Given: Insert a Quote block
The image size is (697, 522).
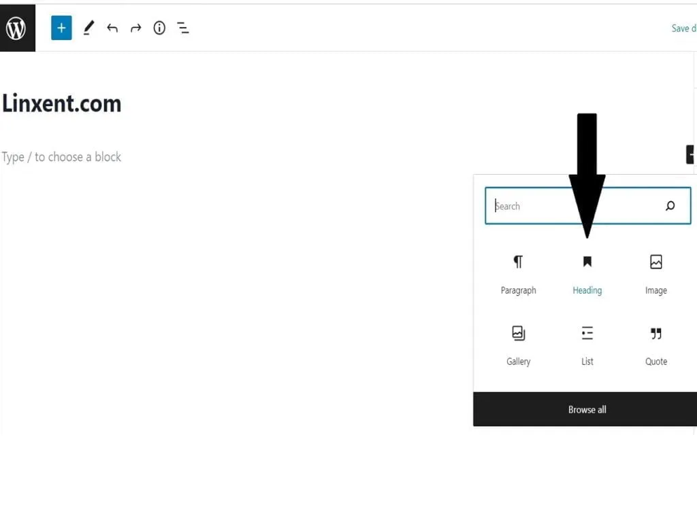Looking at the screenshot, I should click(656, 345).
